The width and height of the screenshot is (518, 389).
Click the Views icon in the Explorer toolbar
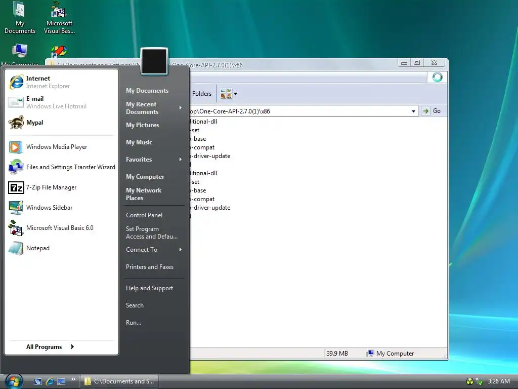226,94
